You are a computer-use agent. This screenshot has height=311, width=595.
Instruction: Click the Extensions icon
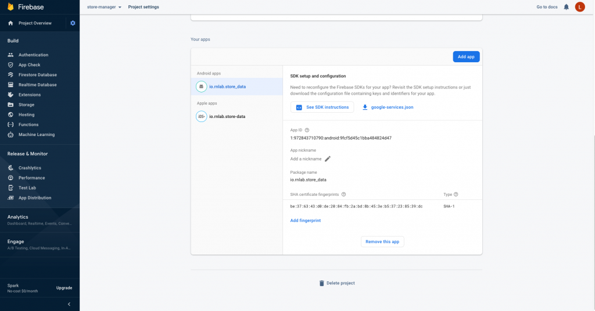point(10,95)
